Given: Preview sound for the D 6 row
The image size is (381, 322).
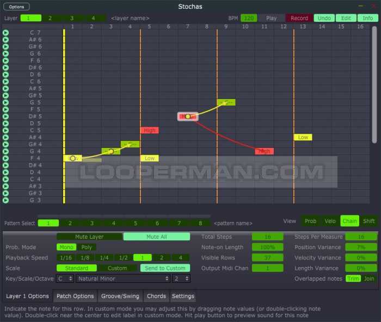Looking at the screenshot, I should pos(5,75).
